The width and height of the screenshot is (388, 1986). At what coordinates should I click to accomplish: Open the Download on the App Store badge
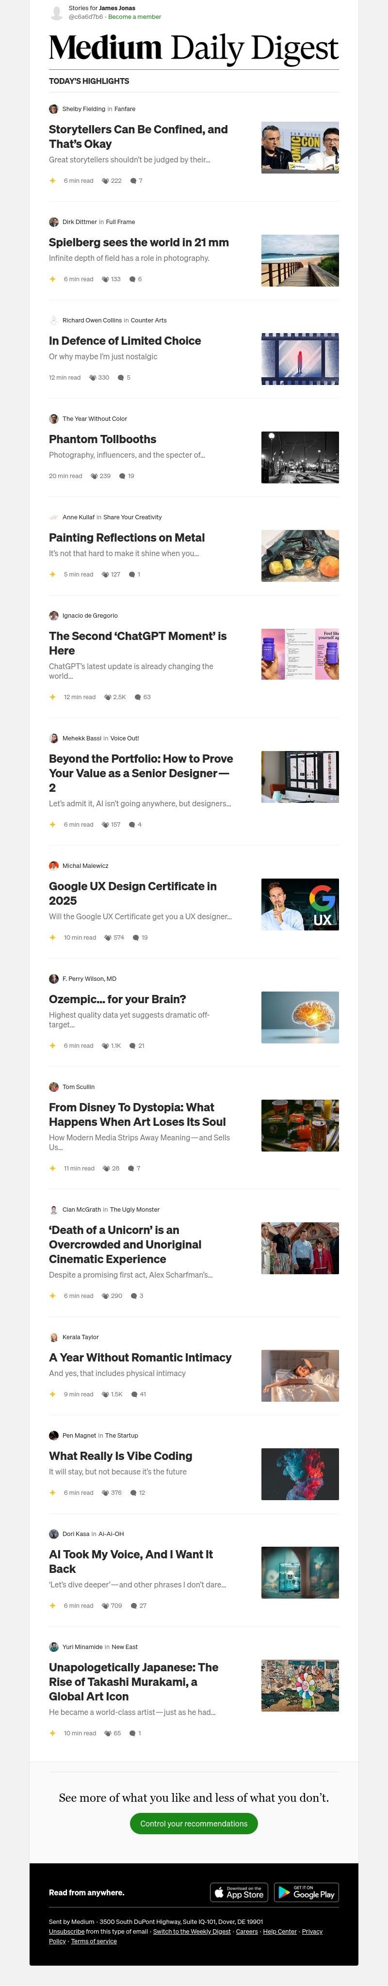pyautogui.click(x=239, y=1893)
